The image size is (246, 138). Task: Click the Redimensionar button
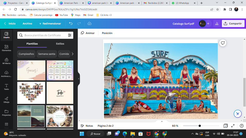click(x=50, y=24)
